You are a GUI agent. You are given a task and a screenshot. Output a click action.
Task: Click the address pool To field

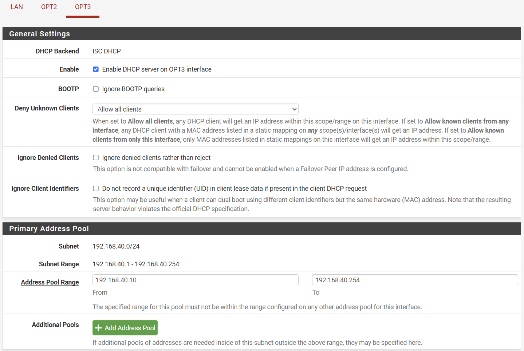[415, 280]
